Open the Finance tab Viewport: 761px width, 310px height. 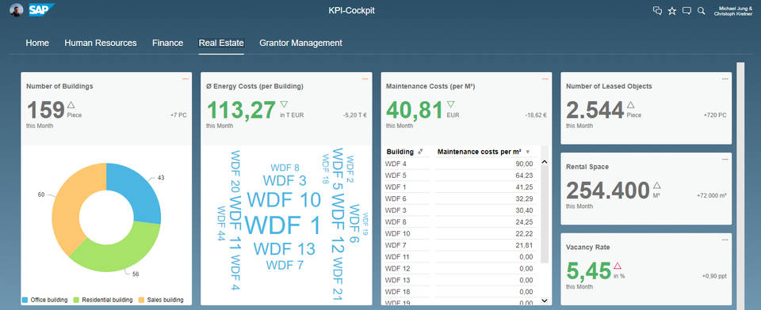pos(167,43)
